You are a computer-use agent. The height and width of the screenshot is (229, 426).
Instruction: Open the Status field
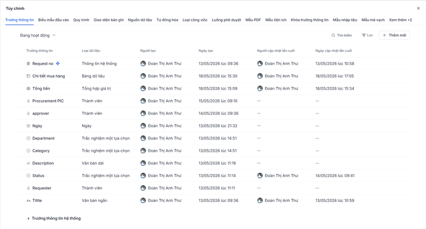pos(38,176)
